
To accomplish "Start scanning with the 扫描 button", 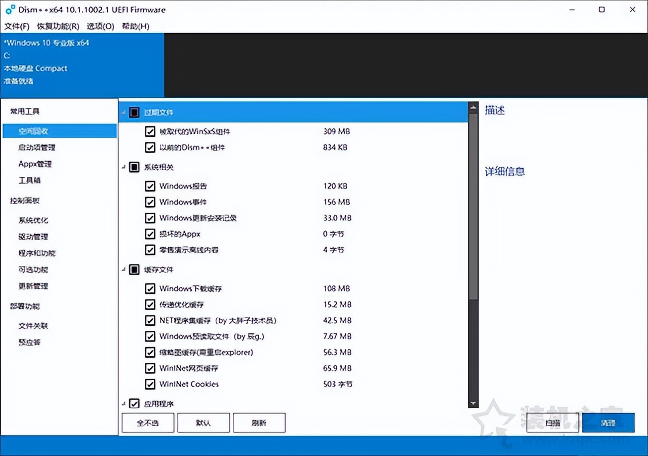I will [x=552, y=423].
